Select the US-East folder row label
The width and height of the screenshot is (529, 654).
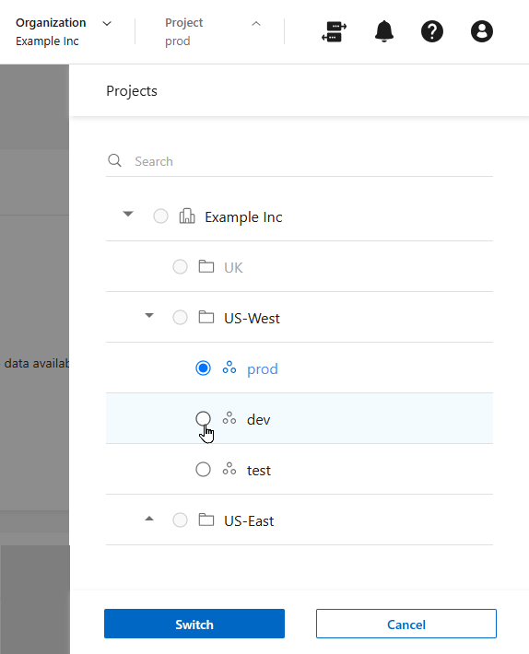[x=249, y=521]
